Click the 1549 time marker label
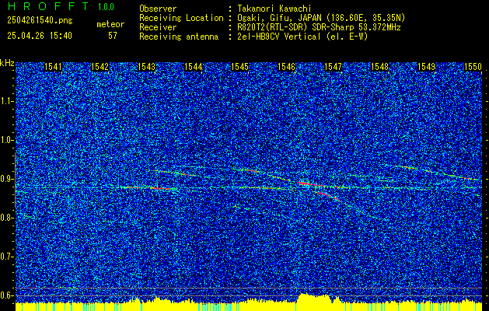The image size is (489, 311). 426,67
